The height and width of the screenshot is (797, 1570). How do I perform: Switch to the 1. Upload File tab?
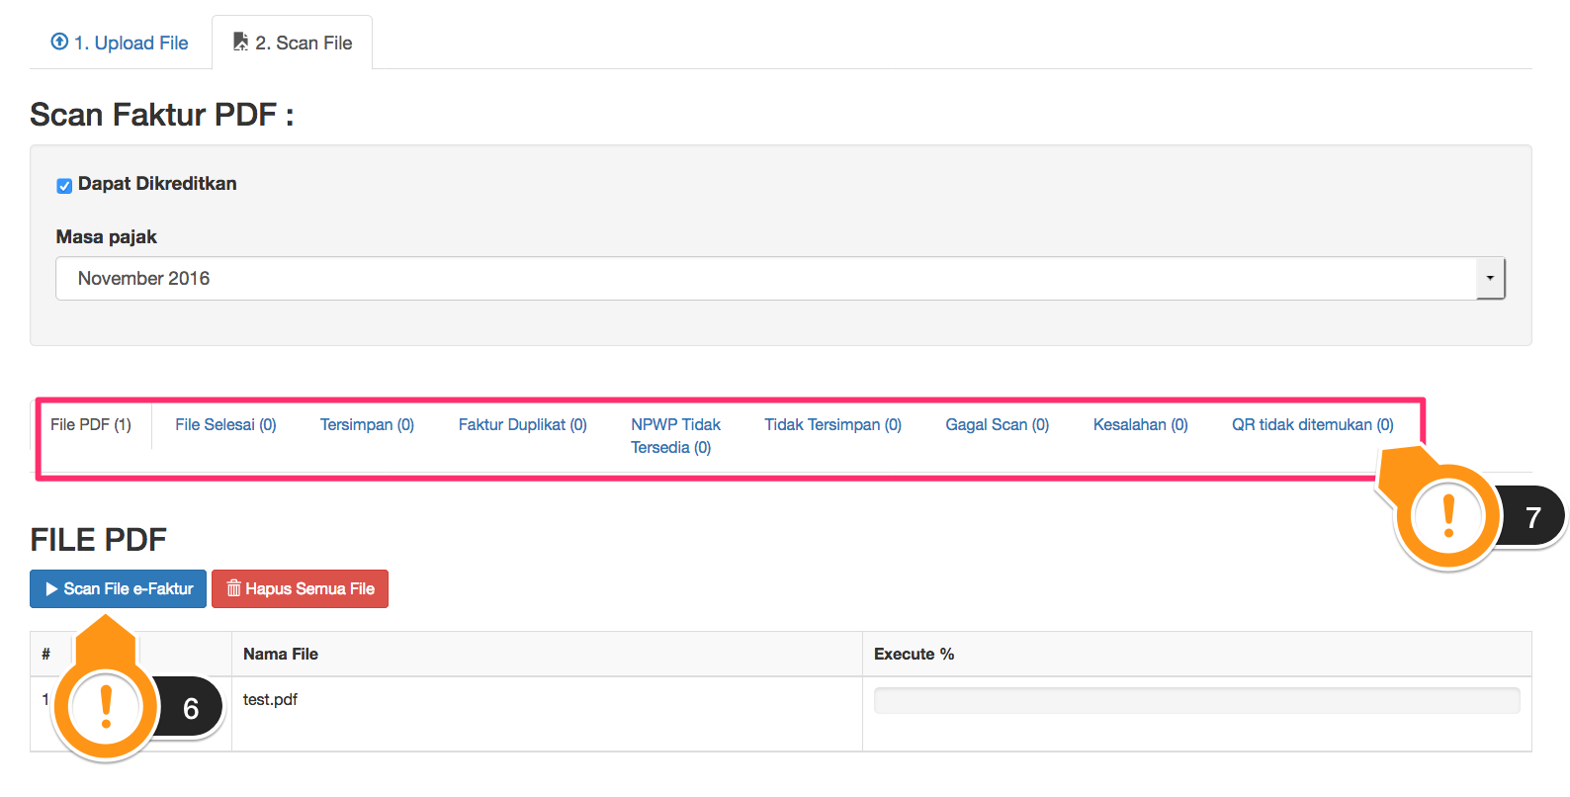pos(121,43)
